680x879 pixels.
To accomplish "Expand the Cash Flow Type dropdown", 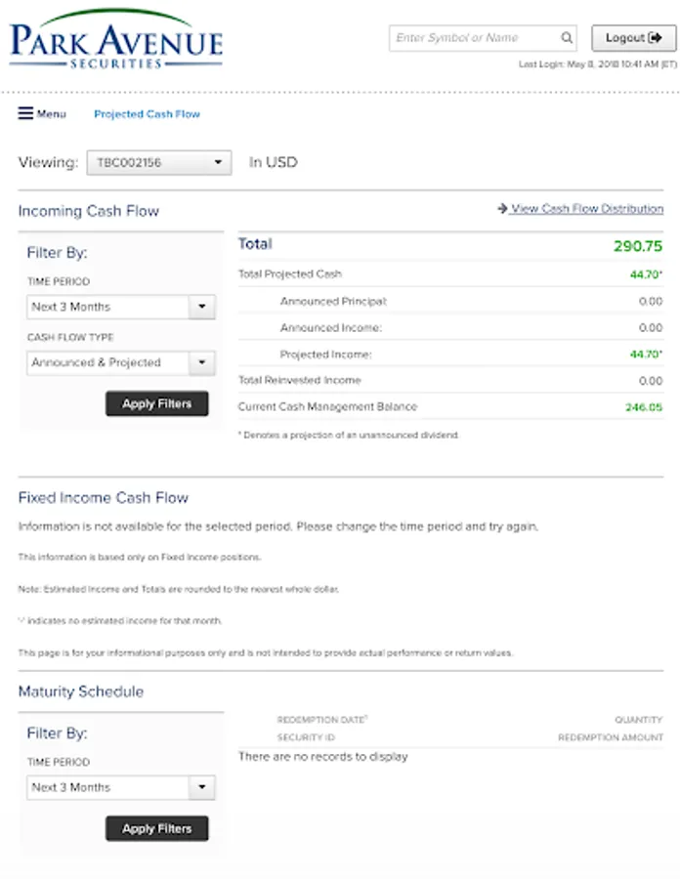I will (x=121, y=362).
